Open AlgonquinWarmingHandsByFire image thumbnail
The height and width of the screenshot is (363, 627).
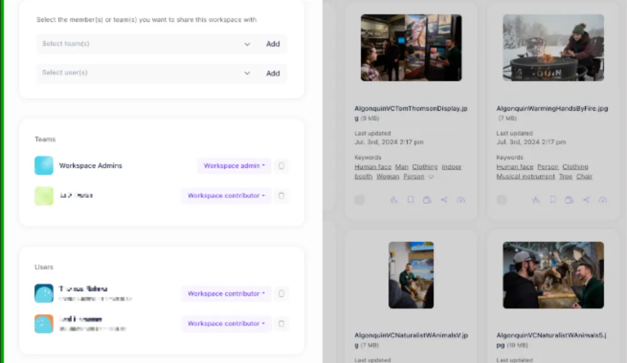click(554, 48)
